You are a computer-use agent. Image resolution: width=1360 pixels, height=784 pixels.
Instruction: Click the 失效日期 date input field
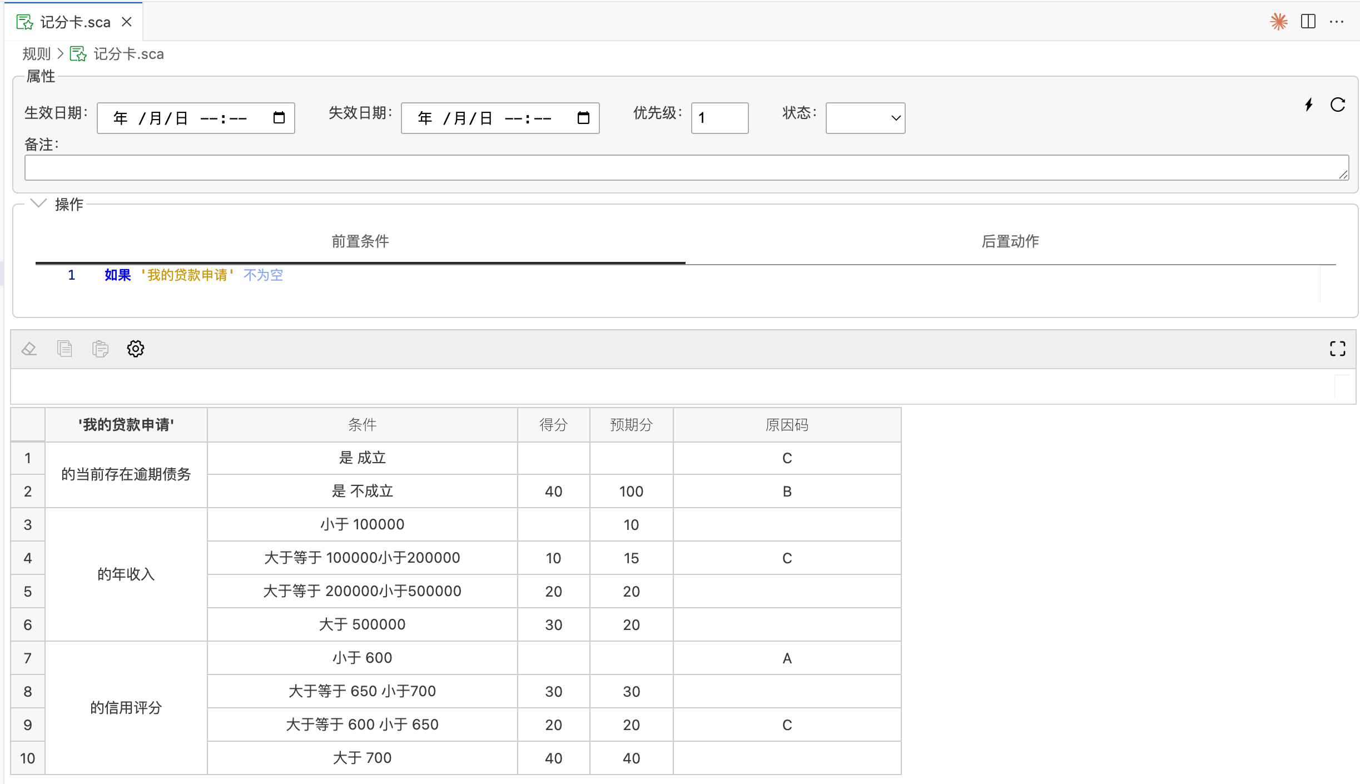(500, 118)
